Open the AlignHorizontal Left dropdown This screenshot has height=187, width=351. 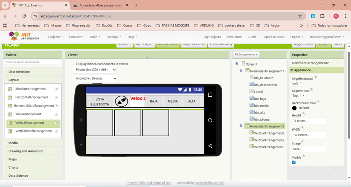click(298, 83)
